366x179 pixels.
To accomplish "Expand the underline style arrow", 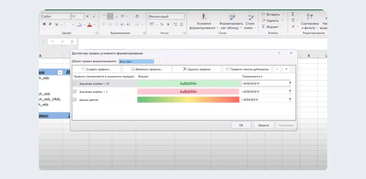I will click(x=62, y=24).
